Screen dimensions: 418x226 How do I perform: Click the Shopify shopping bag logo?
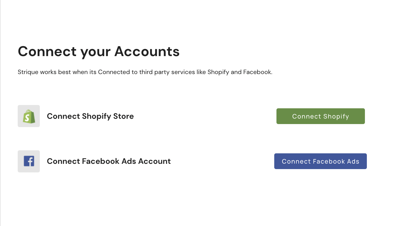click(29, 116)
